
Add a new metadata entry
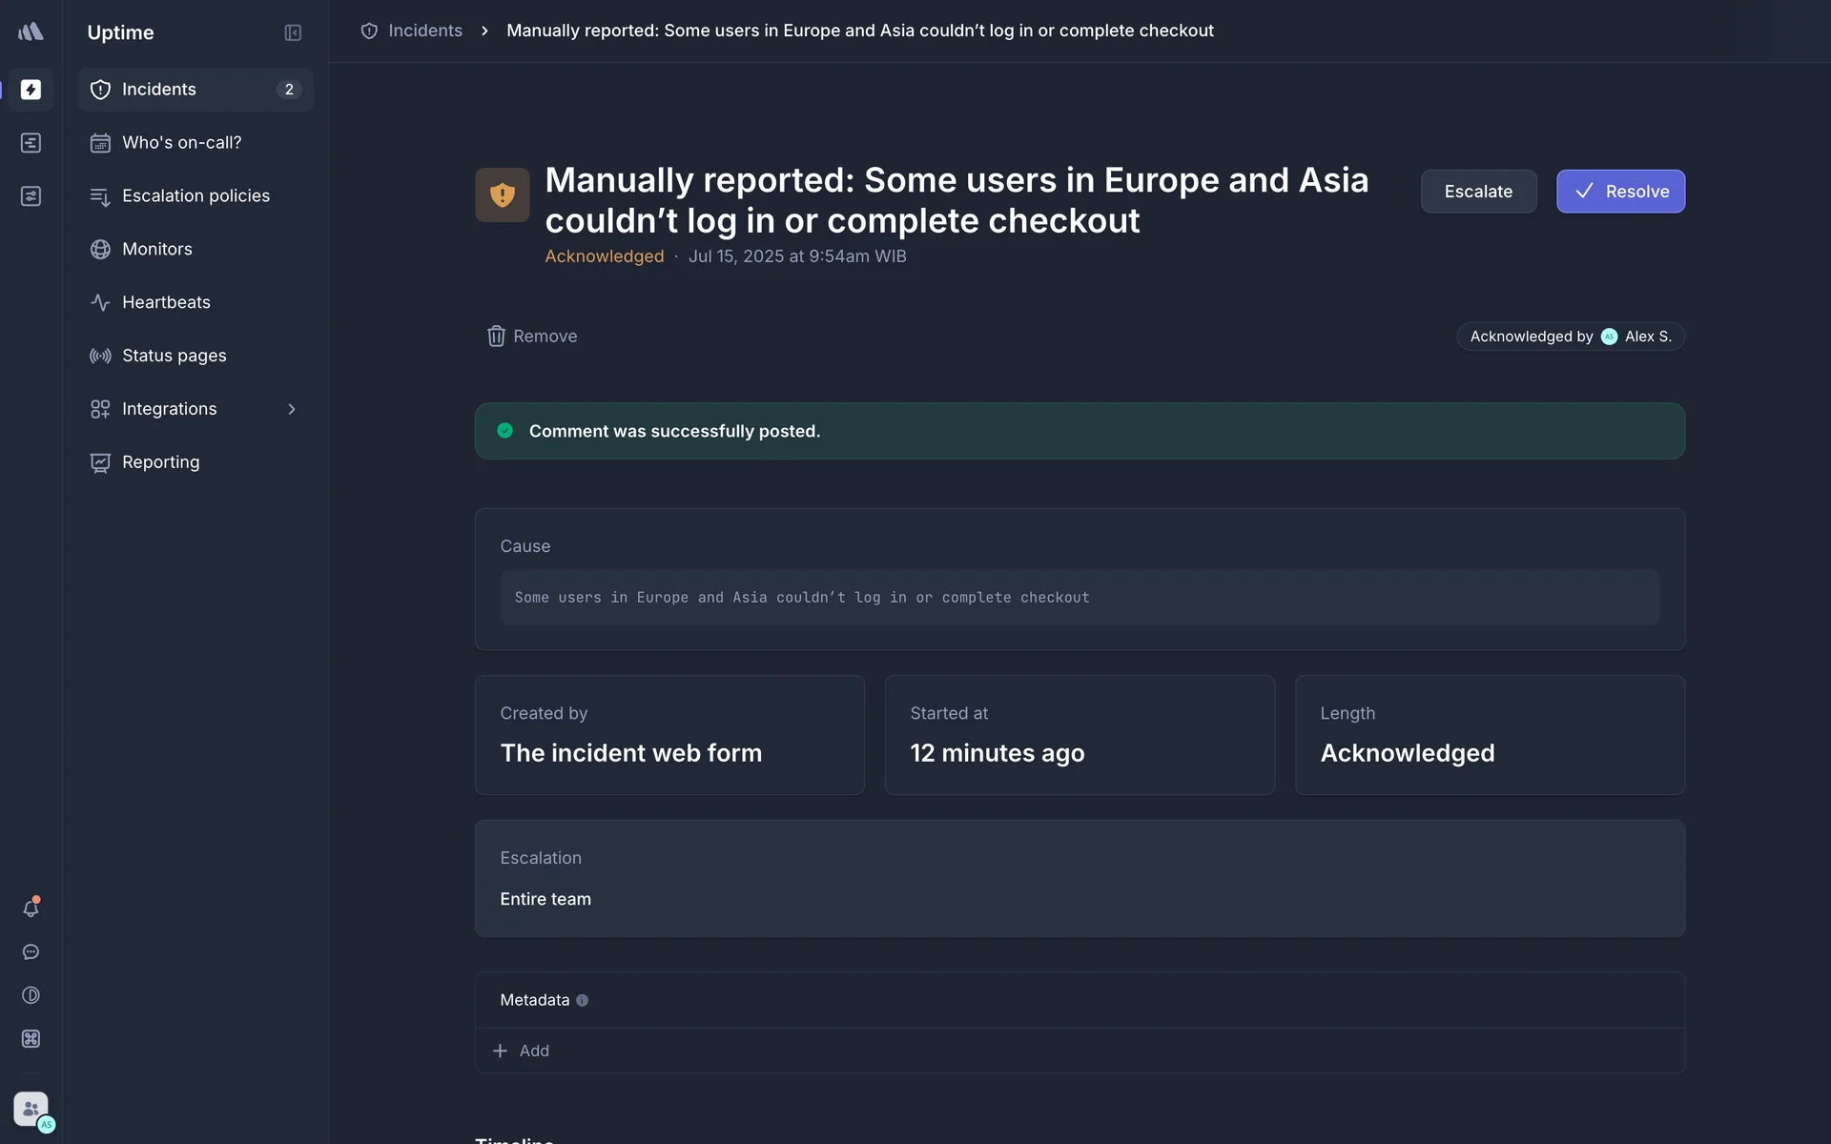[522, 1051]
